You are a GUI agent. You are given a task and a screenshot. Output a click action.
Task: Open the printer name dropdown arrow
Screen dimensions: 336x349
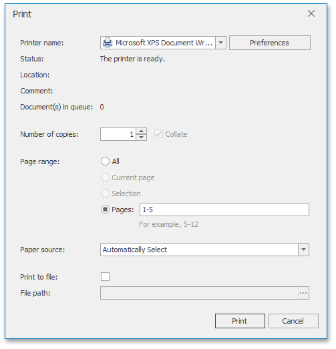221,43
